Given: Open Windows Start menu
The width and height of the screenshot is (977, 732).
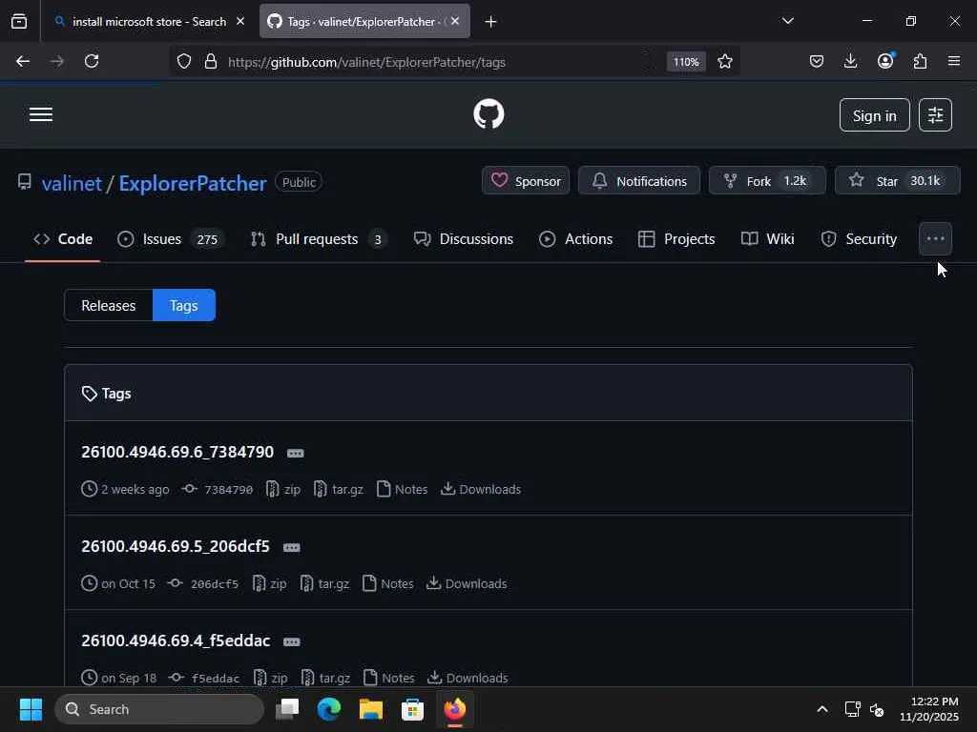Looking at the screenshot, I should click(x=31, y=709).
